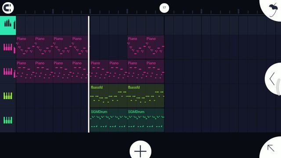Select last Piano clip in lower piano track
281x158 pixels.
pos(155,72)
